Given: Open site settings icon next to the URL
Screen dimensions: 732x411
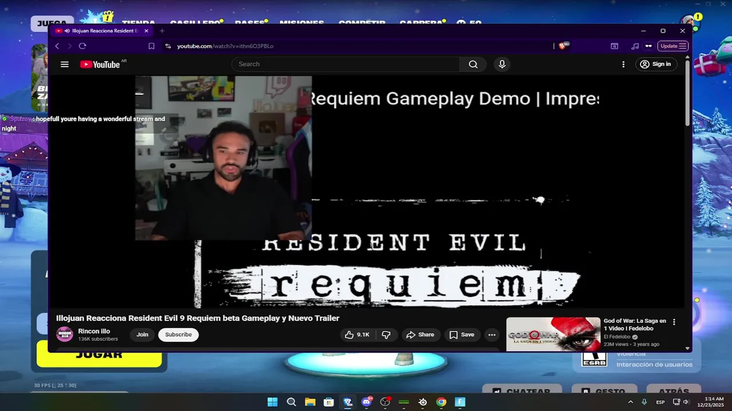Looking at the screenshot, I should [168, 46].
